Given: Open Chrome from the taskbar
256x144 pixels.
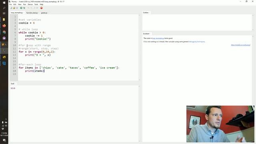Looking at the screenshot, I should 4,32.
